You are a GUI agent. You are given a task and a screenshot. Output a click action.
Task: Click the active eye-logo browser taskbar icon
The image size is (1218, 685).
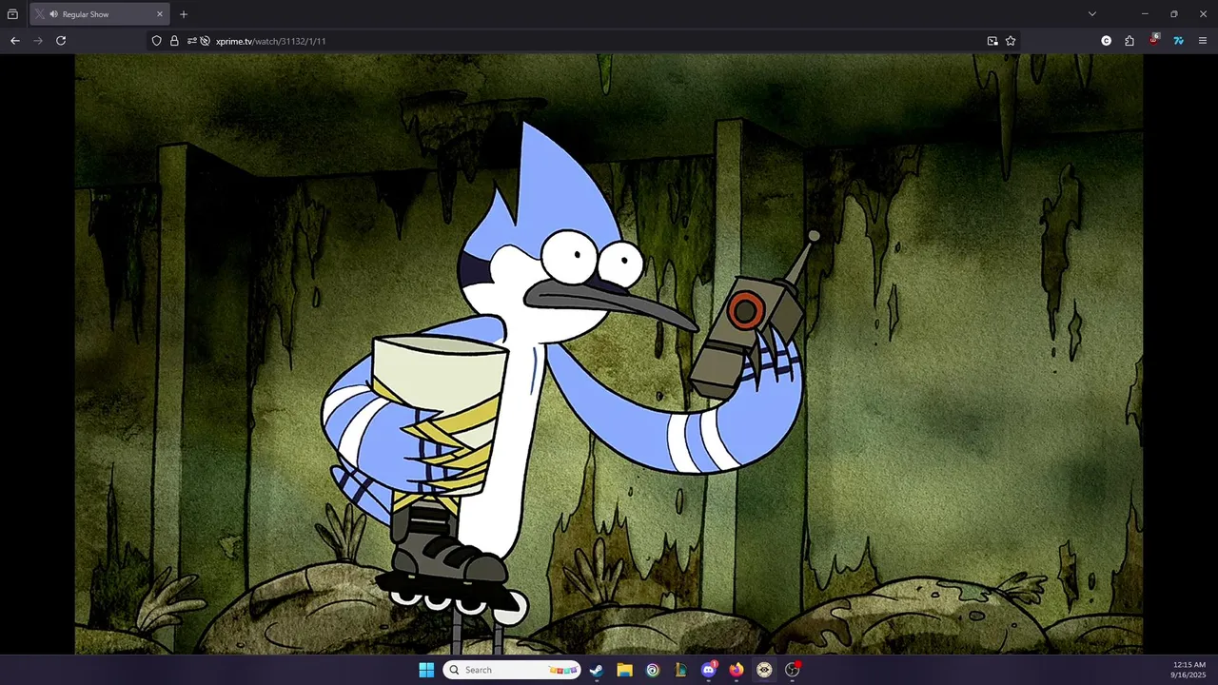(764, 670)
